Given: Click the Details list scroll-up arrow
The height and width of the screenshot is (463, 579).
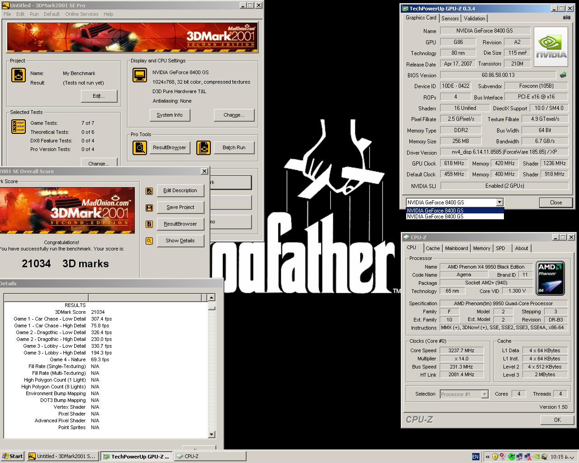Looking at the screenshot, I should [x=211, y=298].
